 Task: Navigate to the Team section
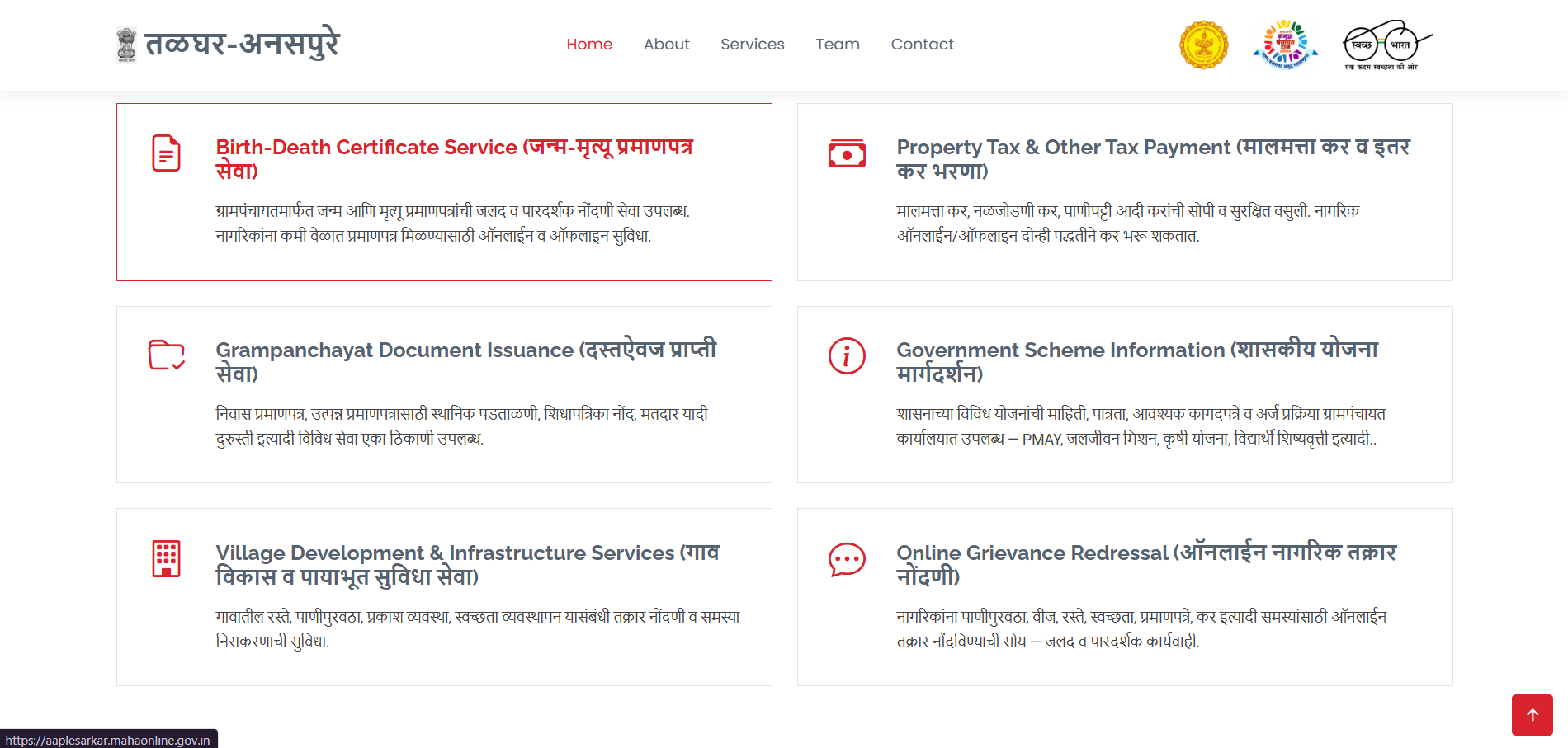(x=838, y=45)
